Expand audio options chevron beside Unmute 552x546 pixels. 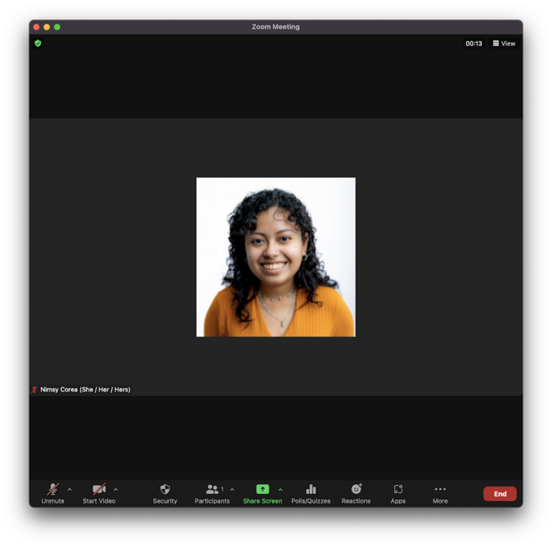(x=69, y=489)
